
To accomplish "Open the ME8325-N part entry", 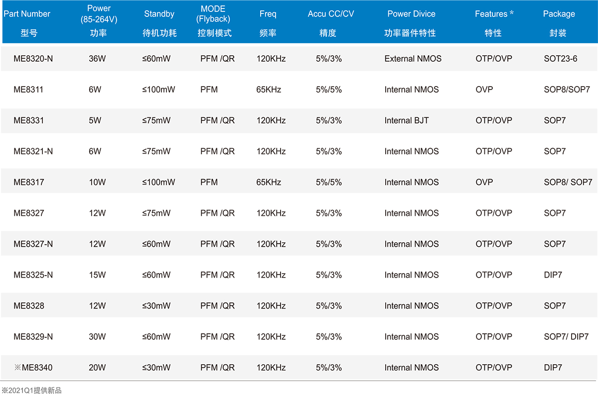I will point(33,275).
